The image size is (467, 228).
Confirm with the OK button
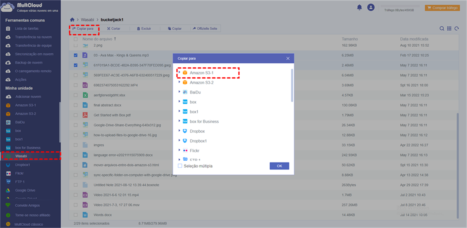[x=279, y=166]
